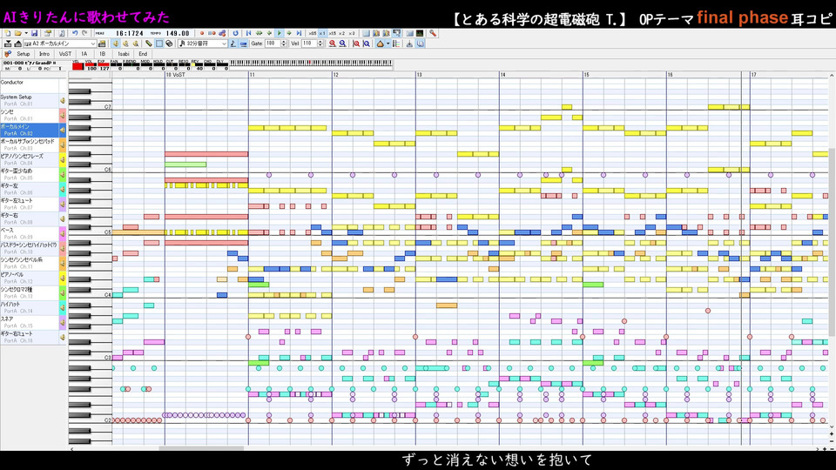The width and height of the screenshot is (836, 470).
Task: Set playback speed to x0.5
Action: point(312,33)
